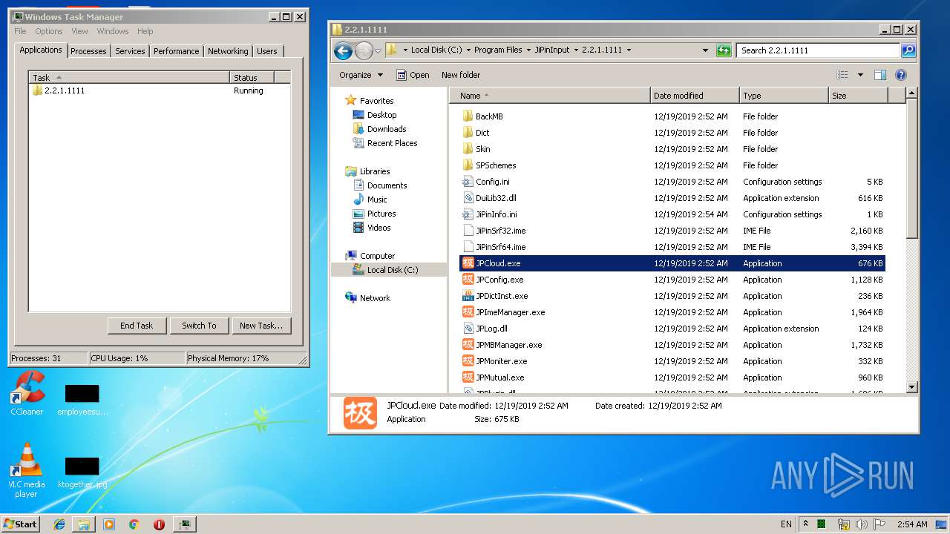Open Task Manager Options menu
This screenshot has width=950, height=534.
(x=49, y=31)
